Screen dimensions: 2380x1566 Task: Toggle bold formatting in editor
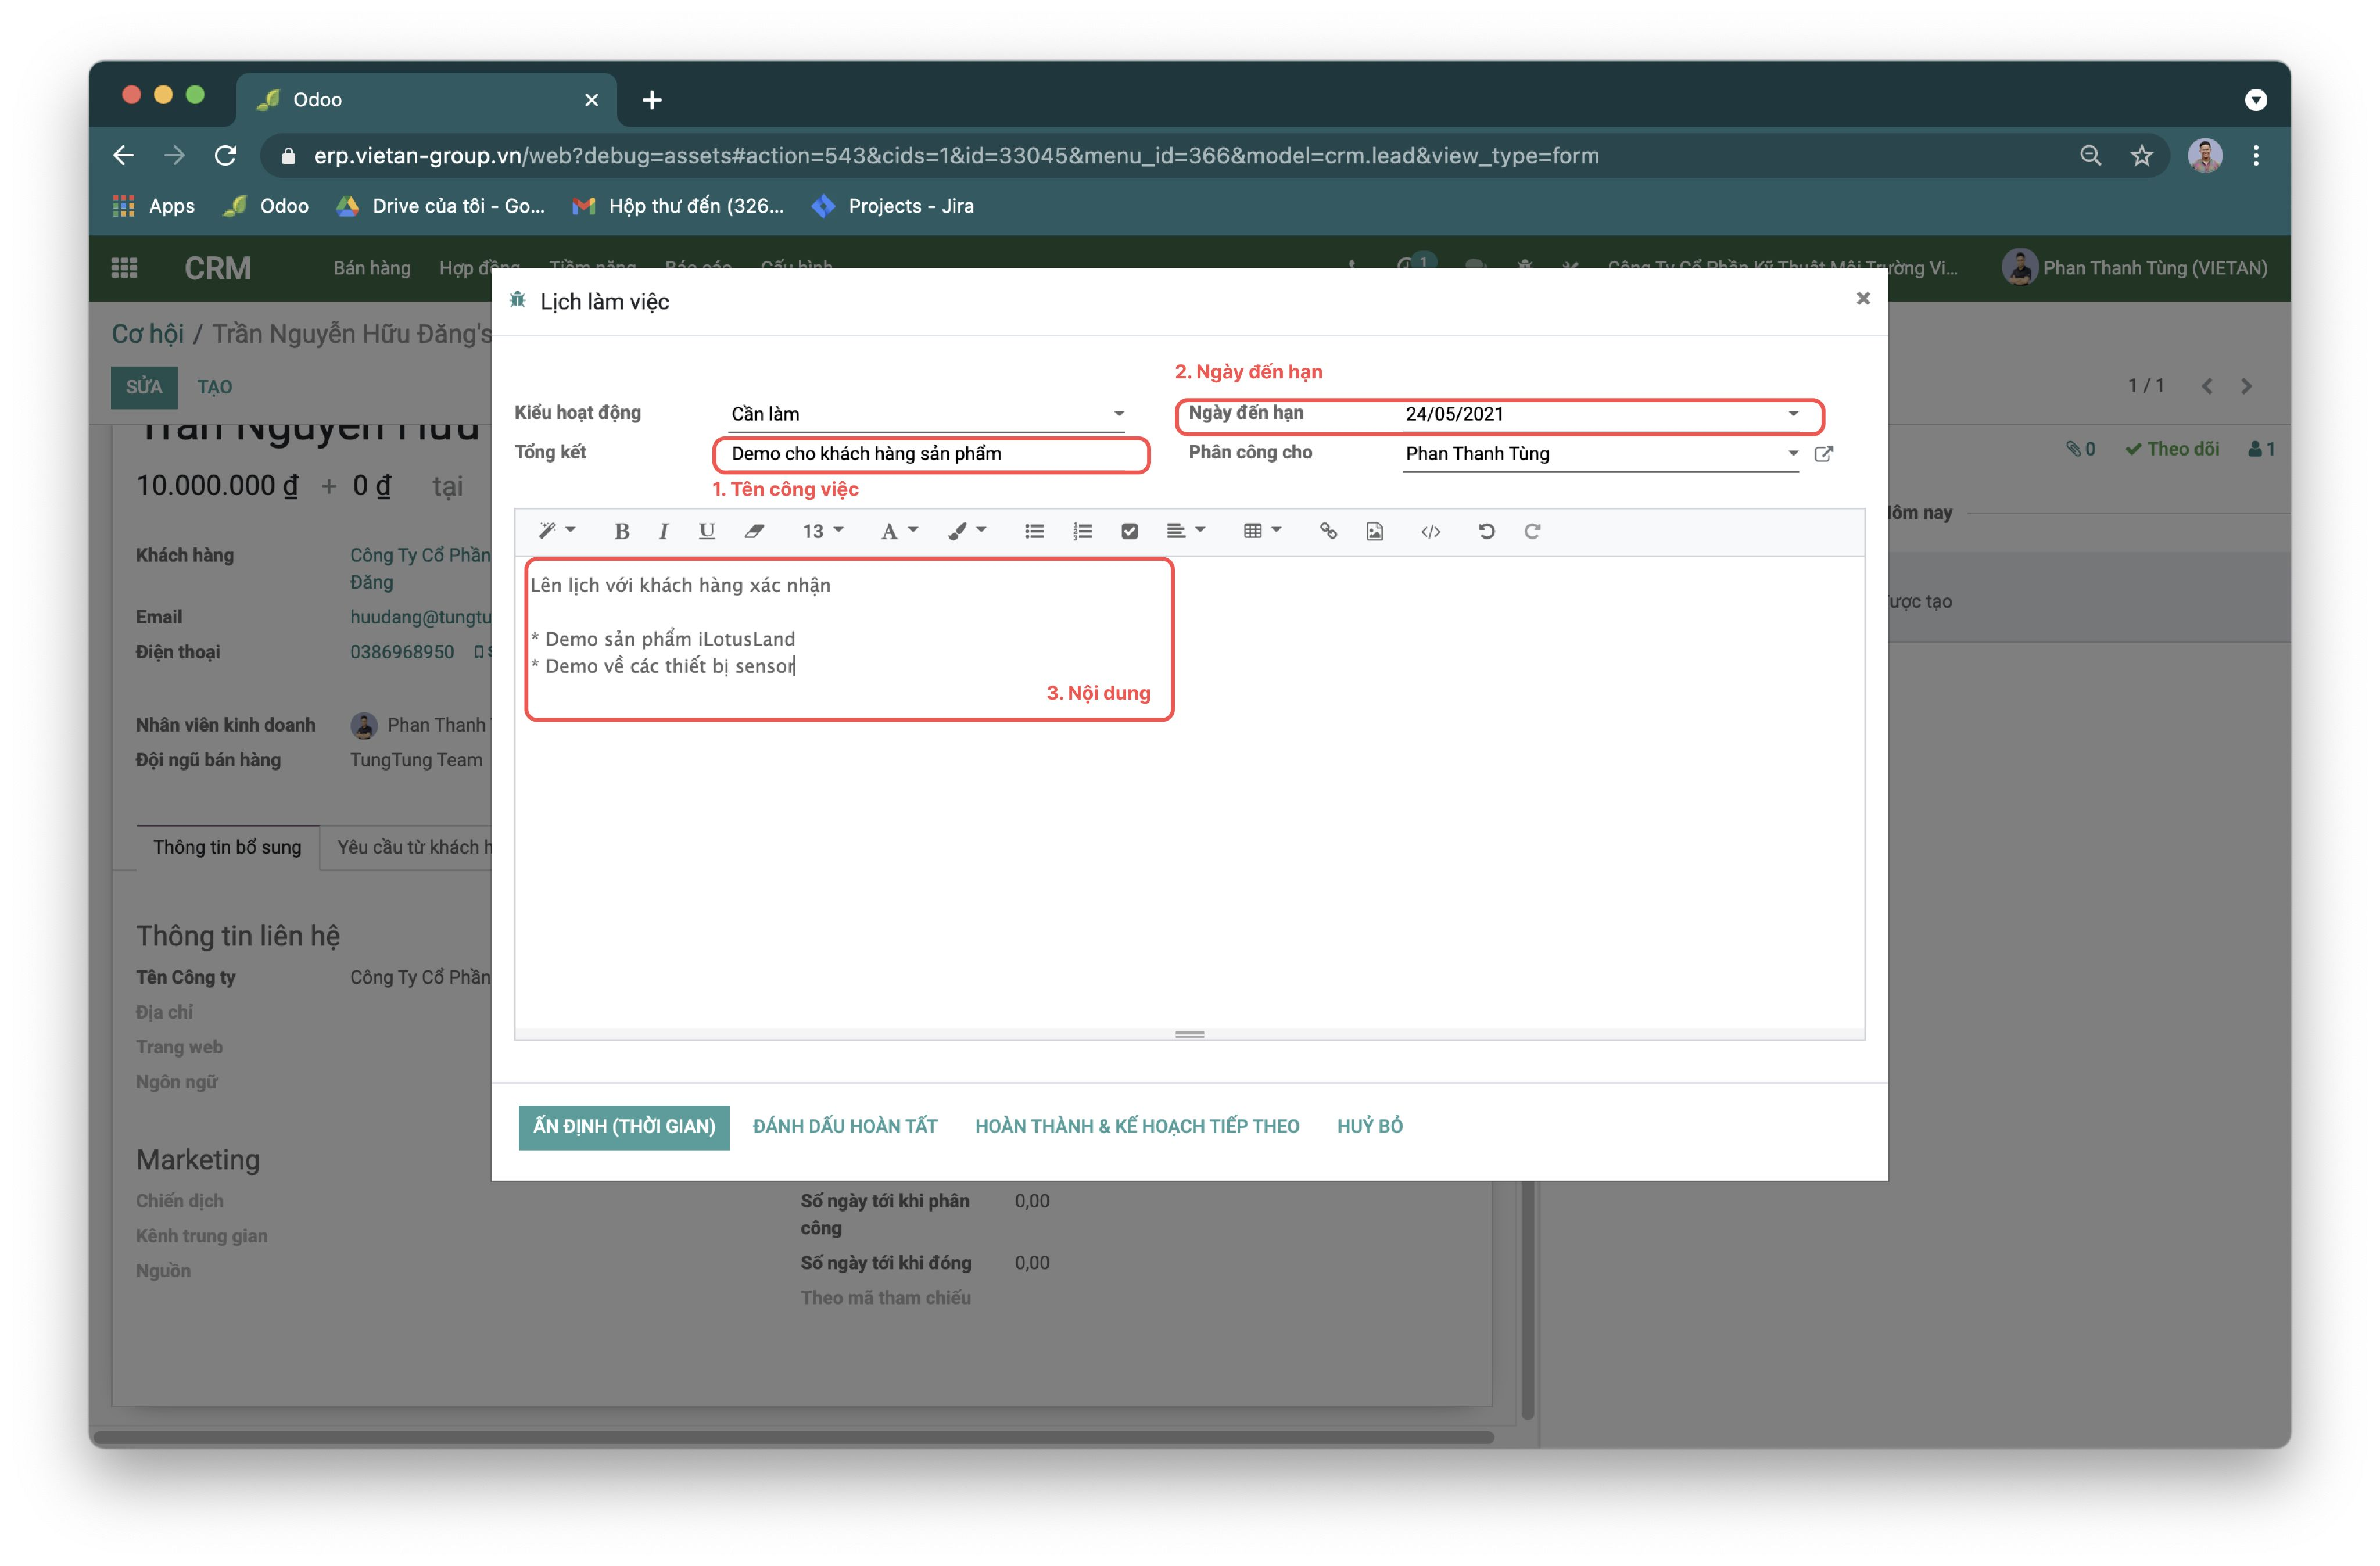tap(621, 531)
